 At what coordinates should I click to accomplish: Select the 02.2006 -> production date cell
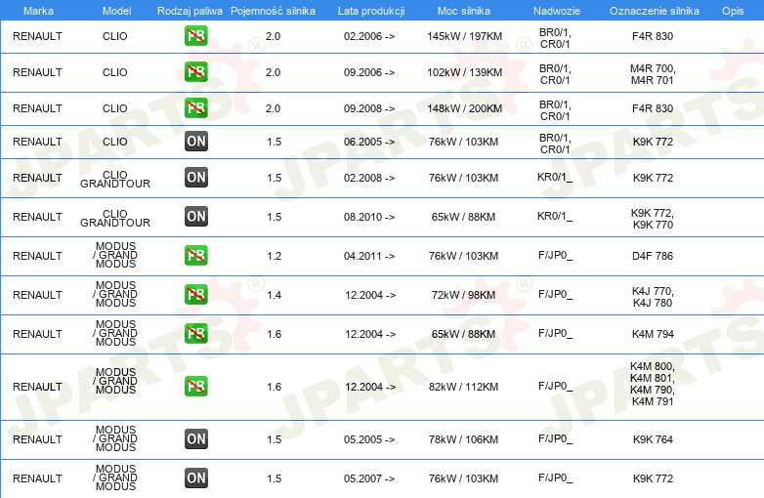[369, 36]
